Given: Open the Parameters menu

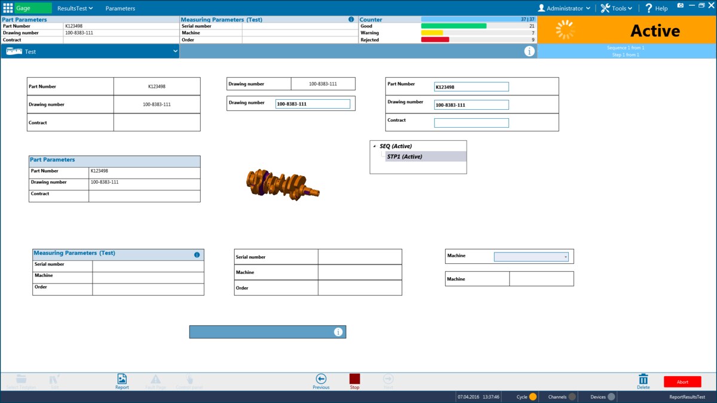Looking at the screenshot, I should (119, 8).
